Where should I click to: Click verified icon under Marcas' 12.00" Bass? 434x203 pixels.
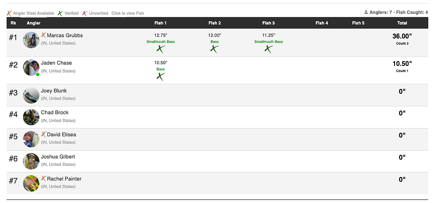pos(214,49)
